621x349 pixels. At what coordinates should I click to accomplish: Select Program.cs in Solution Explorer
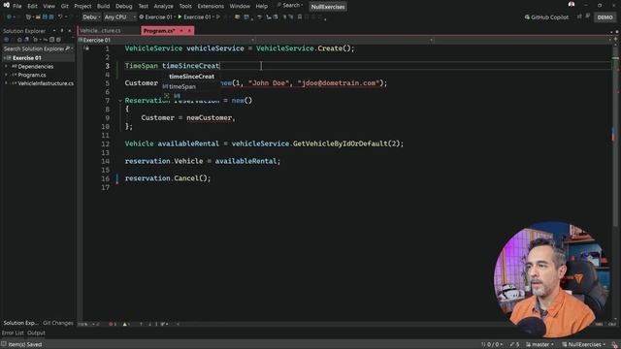(32, 75)
